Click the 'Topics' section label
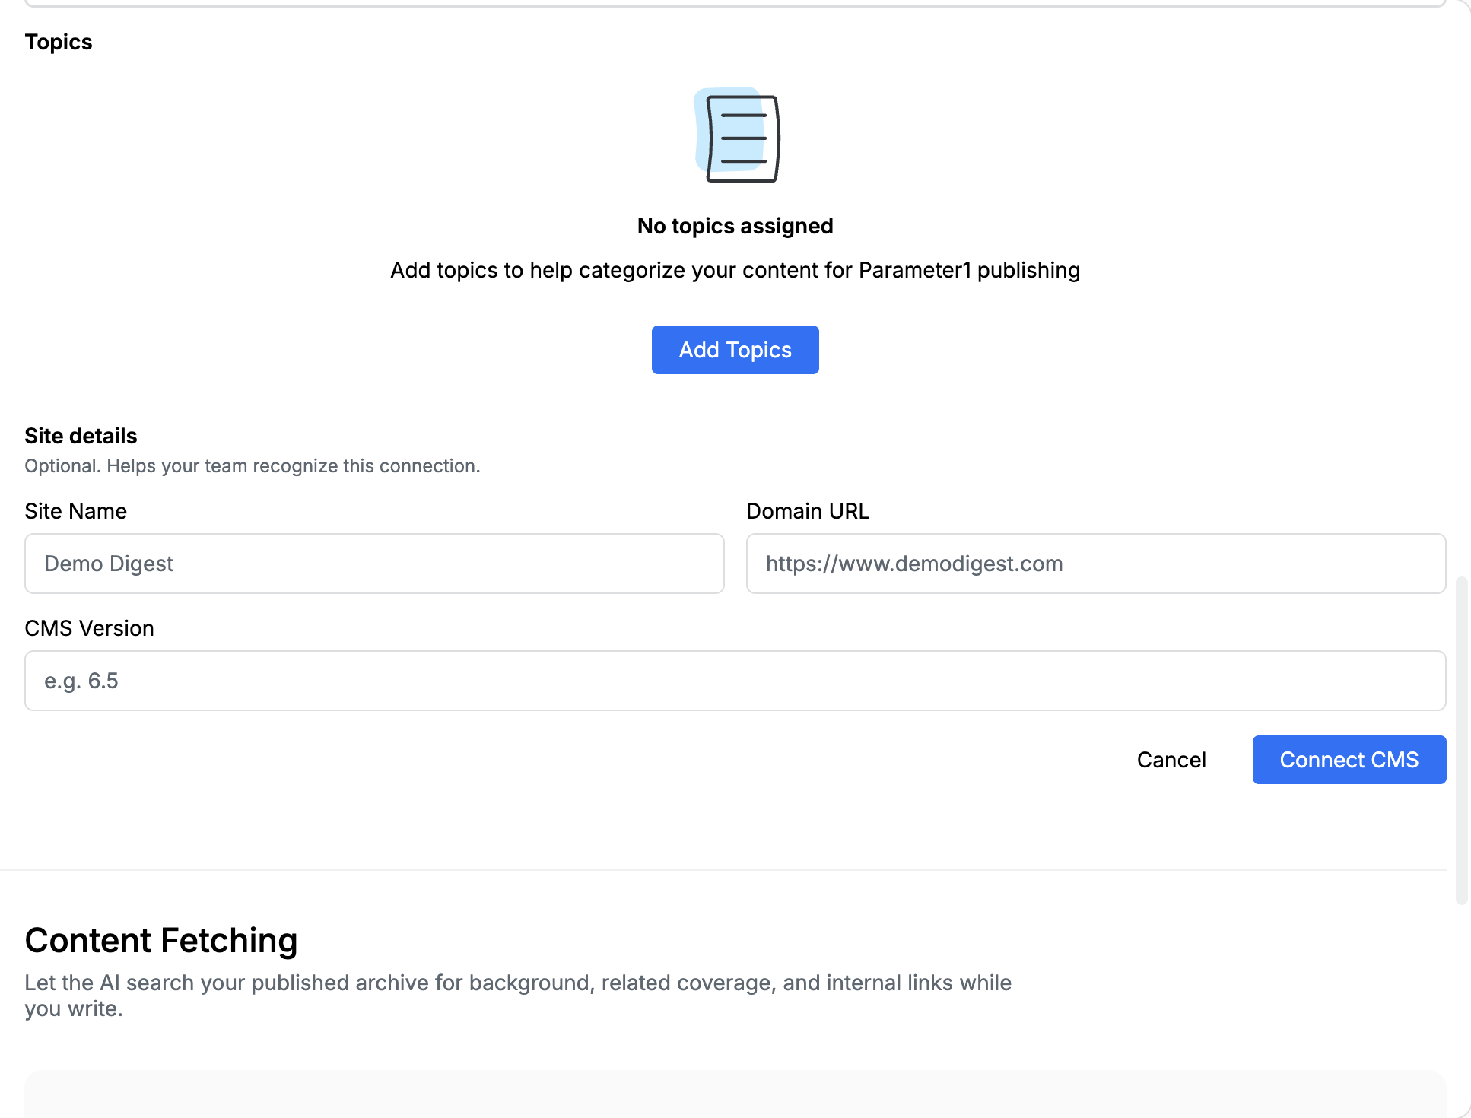 tap(59, 42)
